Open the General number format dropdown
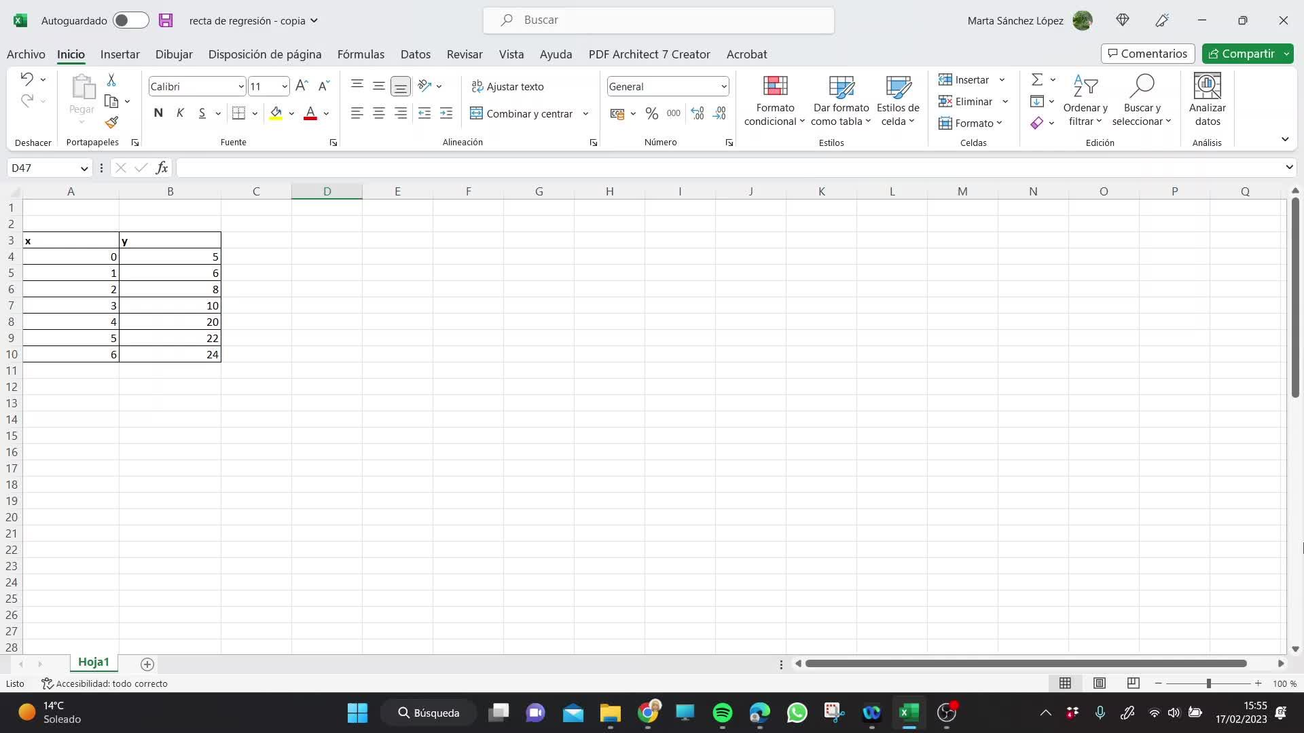 723,86
